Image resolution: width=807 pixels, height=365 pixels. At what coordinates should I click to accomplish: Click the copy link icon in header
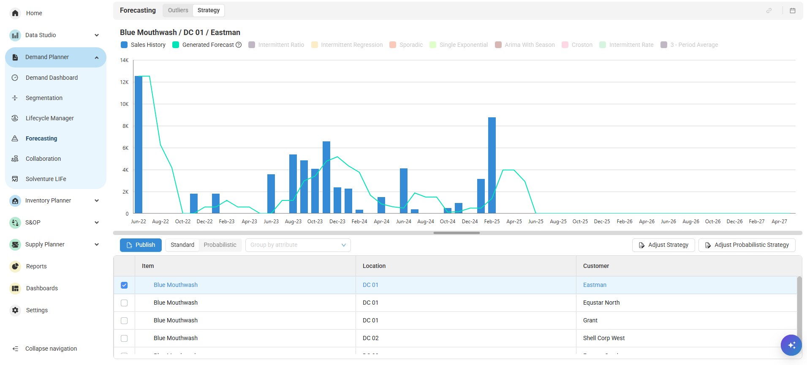tap(769, 11)
